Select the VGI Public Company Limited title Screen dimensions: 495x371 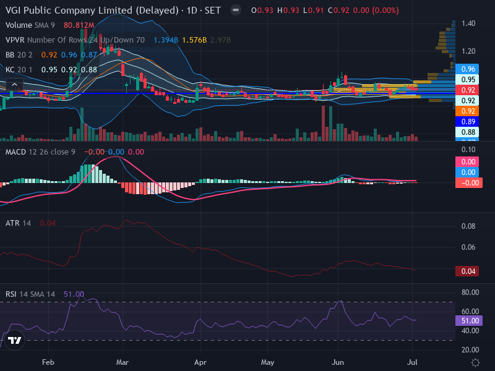92,11
